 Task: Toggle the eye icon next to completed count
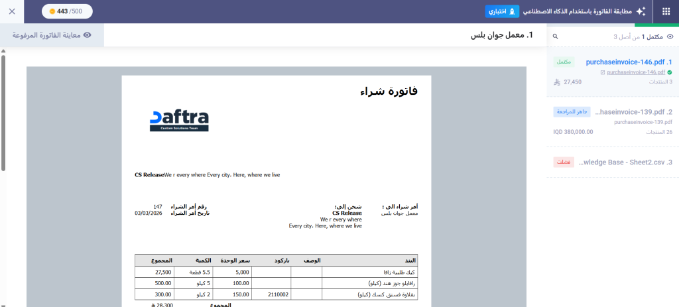670,37
